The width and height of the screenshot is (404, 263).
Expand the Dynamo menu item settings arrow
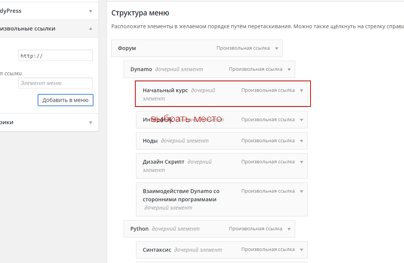click(x=289, y=70)
